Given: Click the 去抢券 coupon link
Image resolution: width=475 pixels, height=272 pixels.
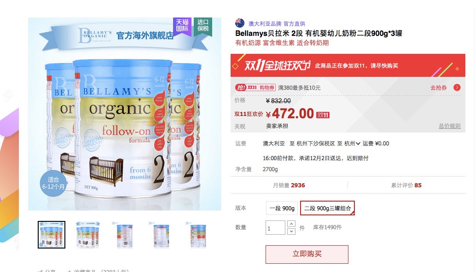Looking at the screenshot, I should [438, 87].
